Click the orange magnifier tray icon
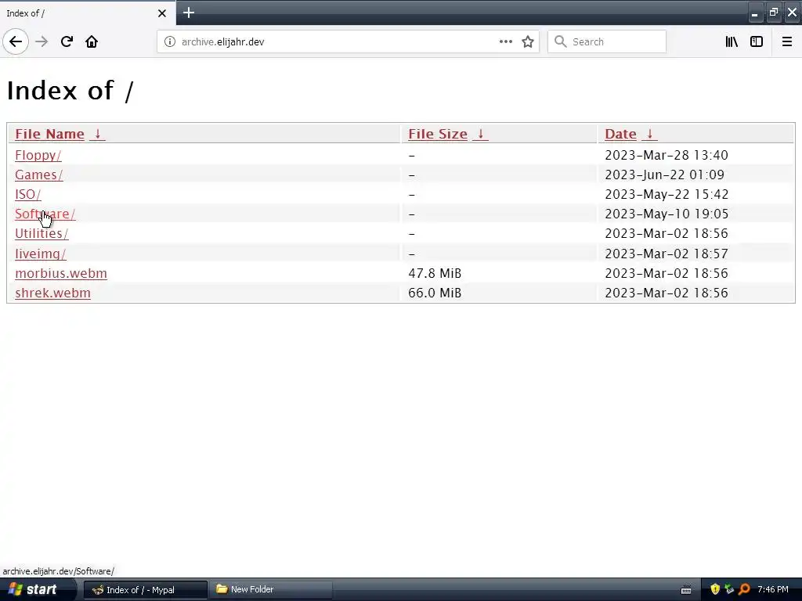Viewport: 802px width, 601px height. click(744, 589)
